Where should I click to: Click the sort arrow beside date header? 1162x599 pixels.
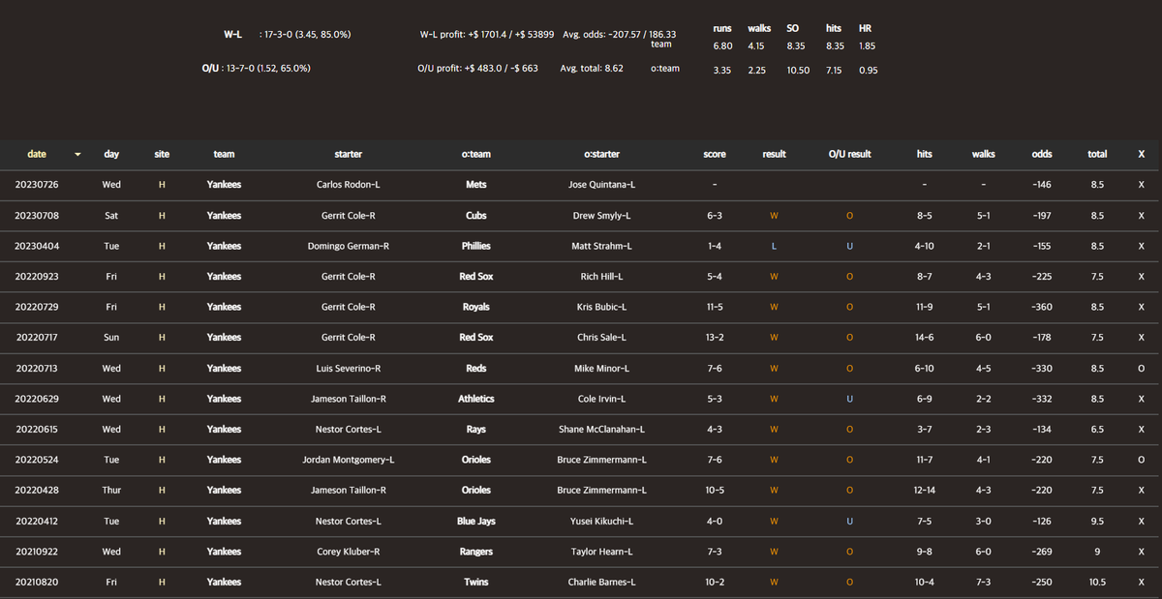[x=77, y=154]
